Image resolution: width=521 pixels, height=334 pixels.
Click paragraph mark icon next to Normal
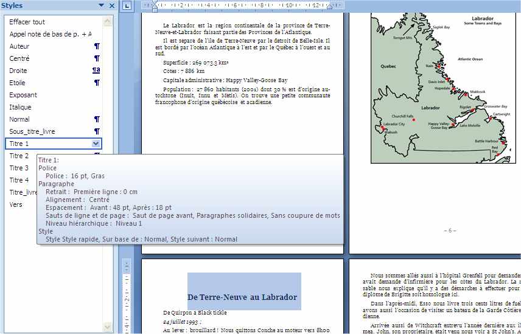[x=97, y=119]
